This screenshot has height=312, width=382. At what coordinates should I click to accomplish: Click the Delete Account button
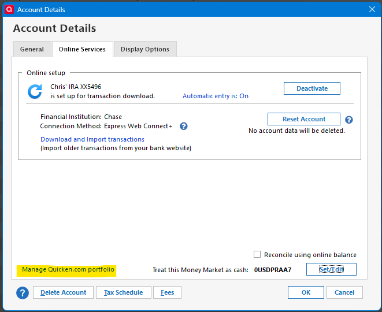click(63, 292)
